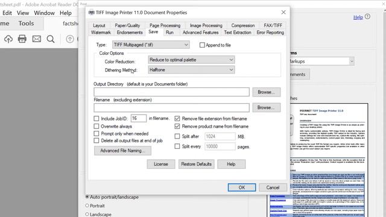Open the Advanced Features tab

(201, 33)
